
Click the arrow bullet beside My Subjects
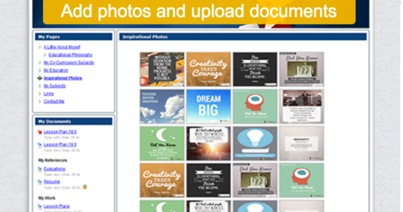[40, 86]
